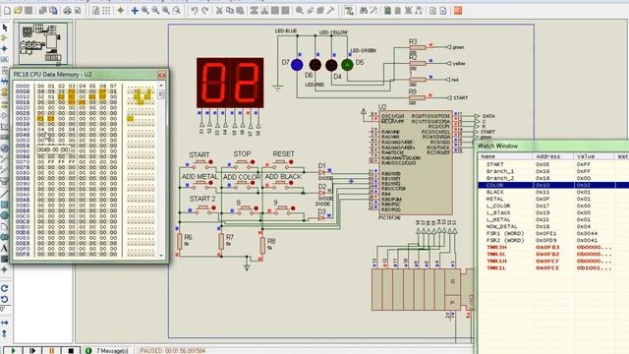Select the FSR1 (WORD) watch row

point(553,233)
